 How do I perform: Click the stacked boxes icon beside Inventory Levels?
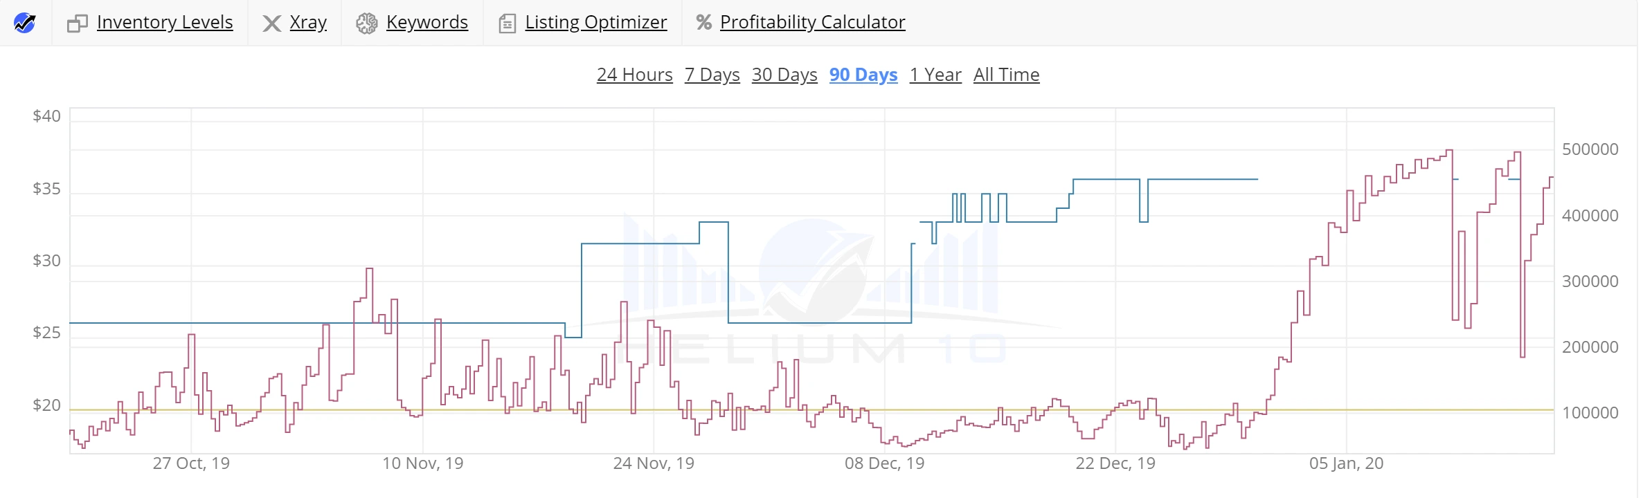[x=77, y=24]
